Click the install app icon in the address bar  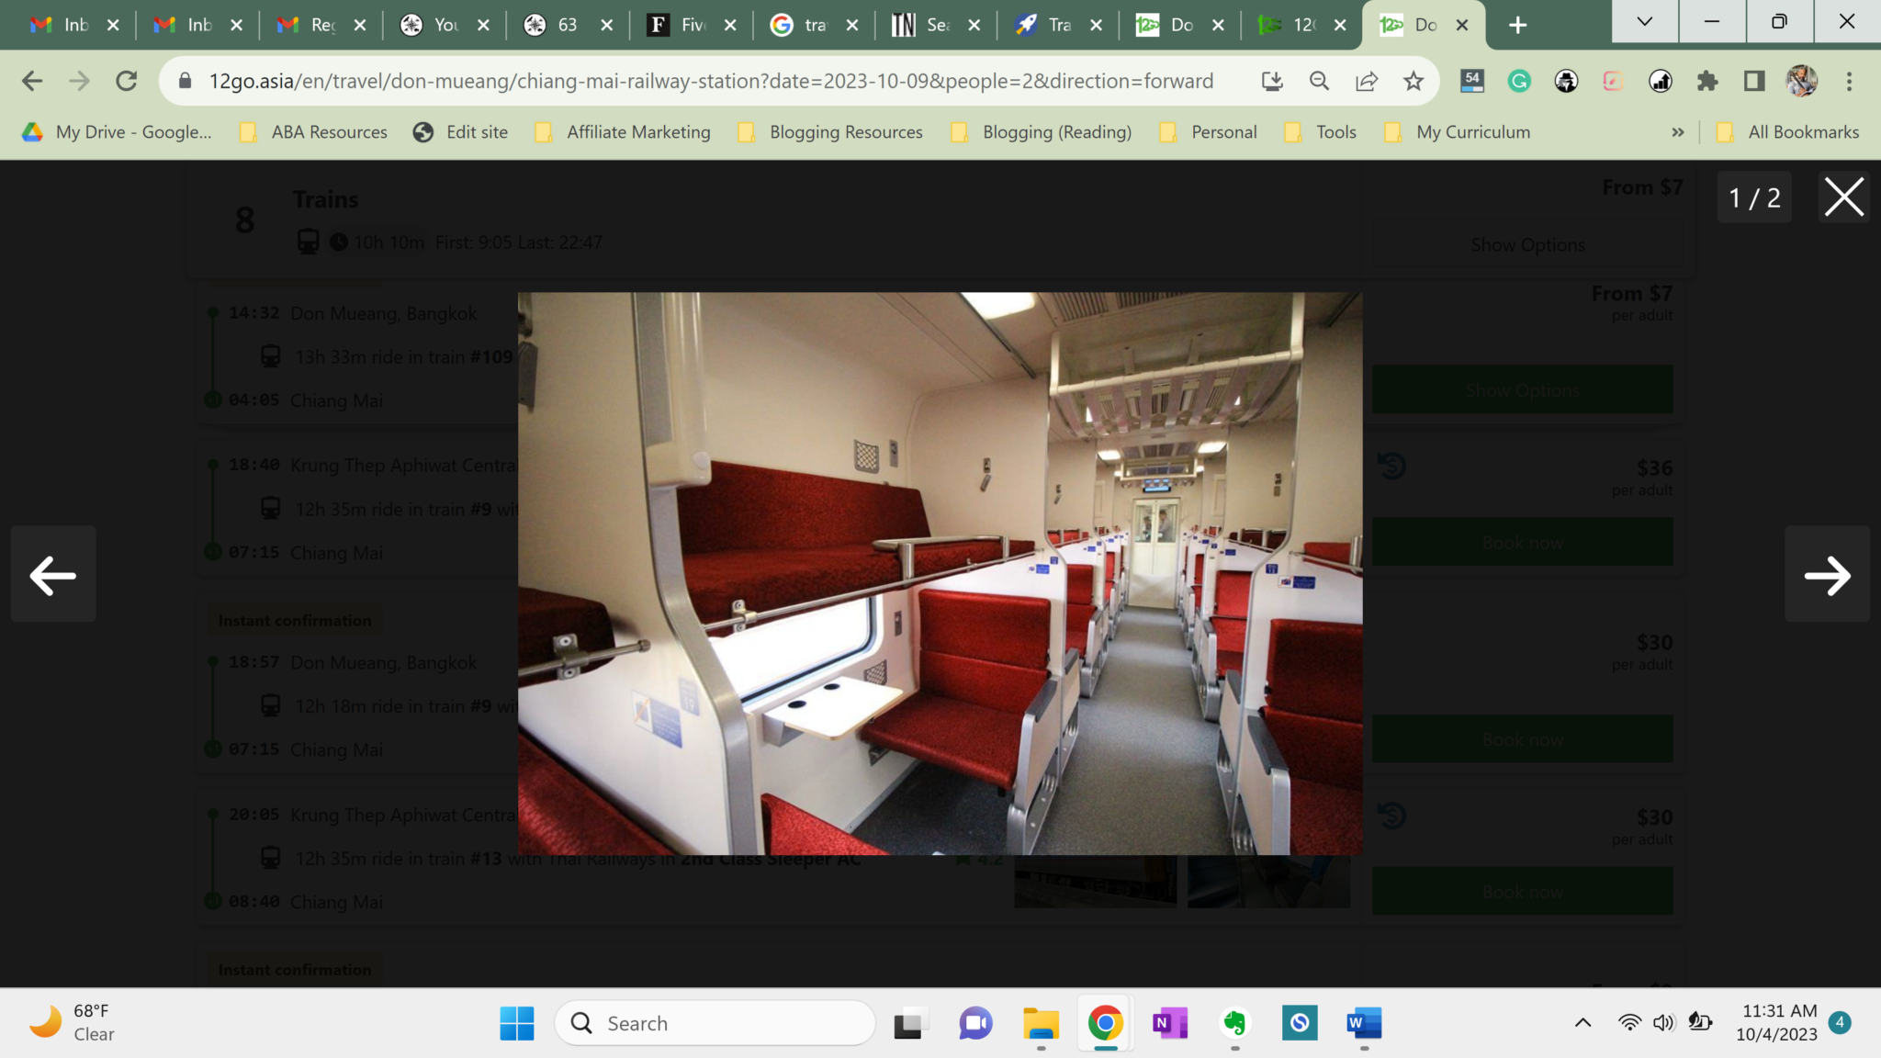pos(1272,81)
